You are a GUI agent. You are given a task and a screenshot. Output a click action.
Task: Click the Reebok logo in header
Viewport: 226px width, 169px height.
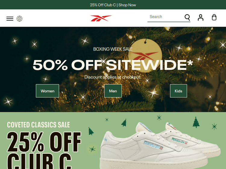[101, 18]
